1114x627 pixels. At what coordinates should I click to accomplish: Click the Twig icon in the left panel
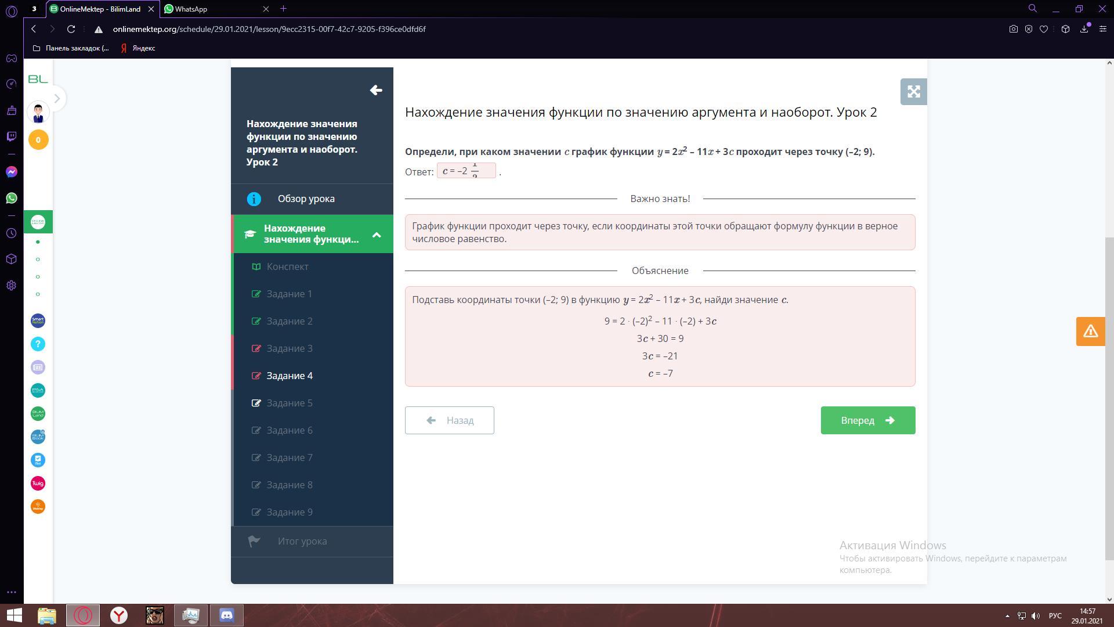click(x=38, y=483)
